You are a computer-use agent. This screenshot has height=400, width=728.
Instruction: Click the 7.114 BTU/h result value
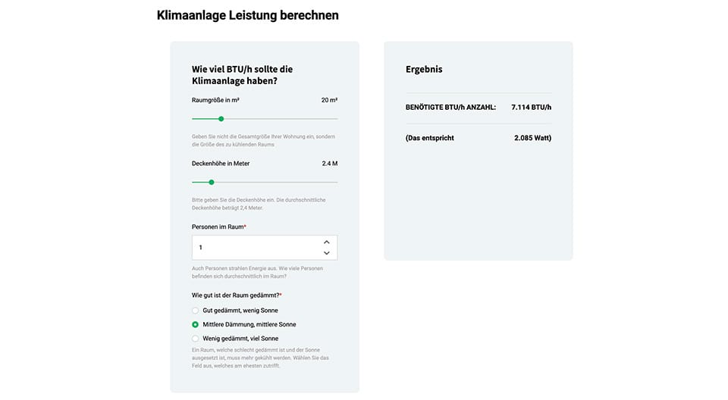(x=531, y=108)
